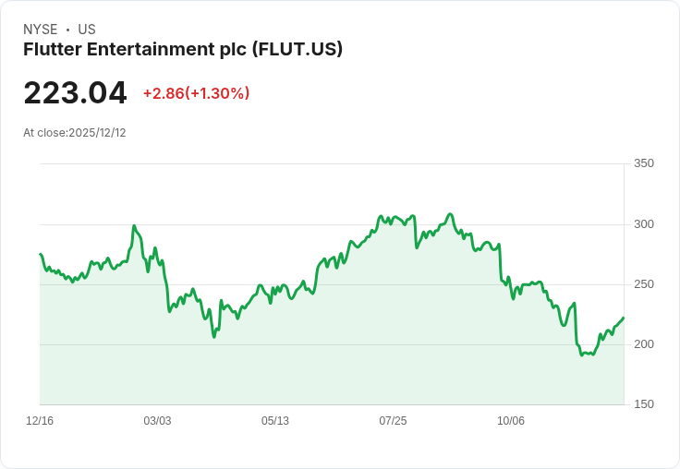
Task: Click the chart line's starting point at 12/16
Action: [x=41, y=254]
